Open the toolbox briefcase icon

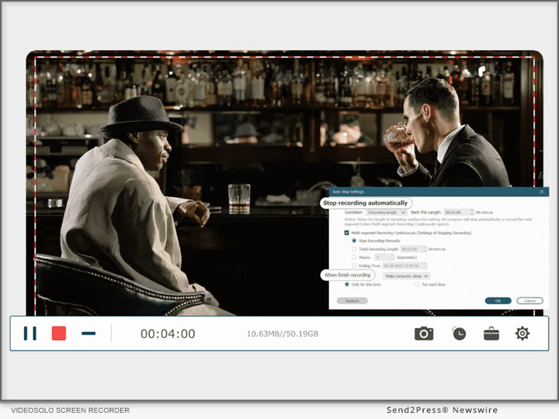[491, 334]
